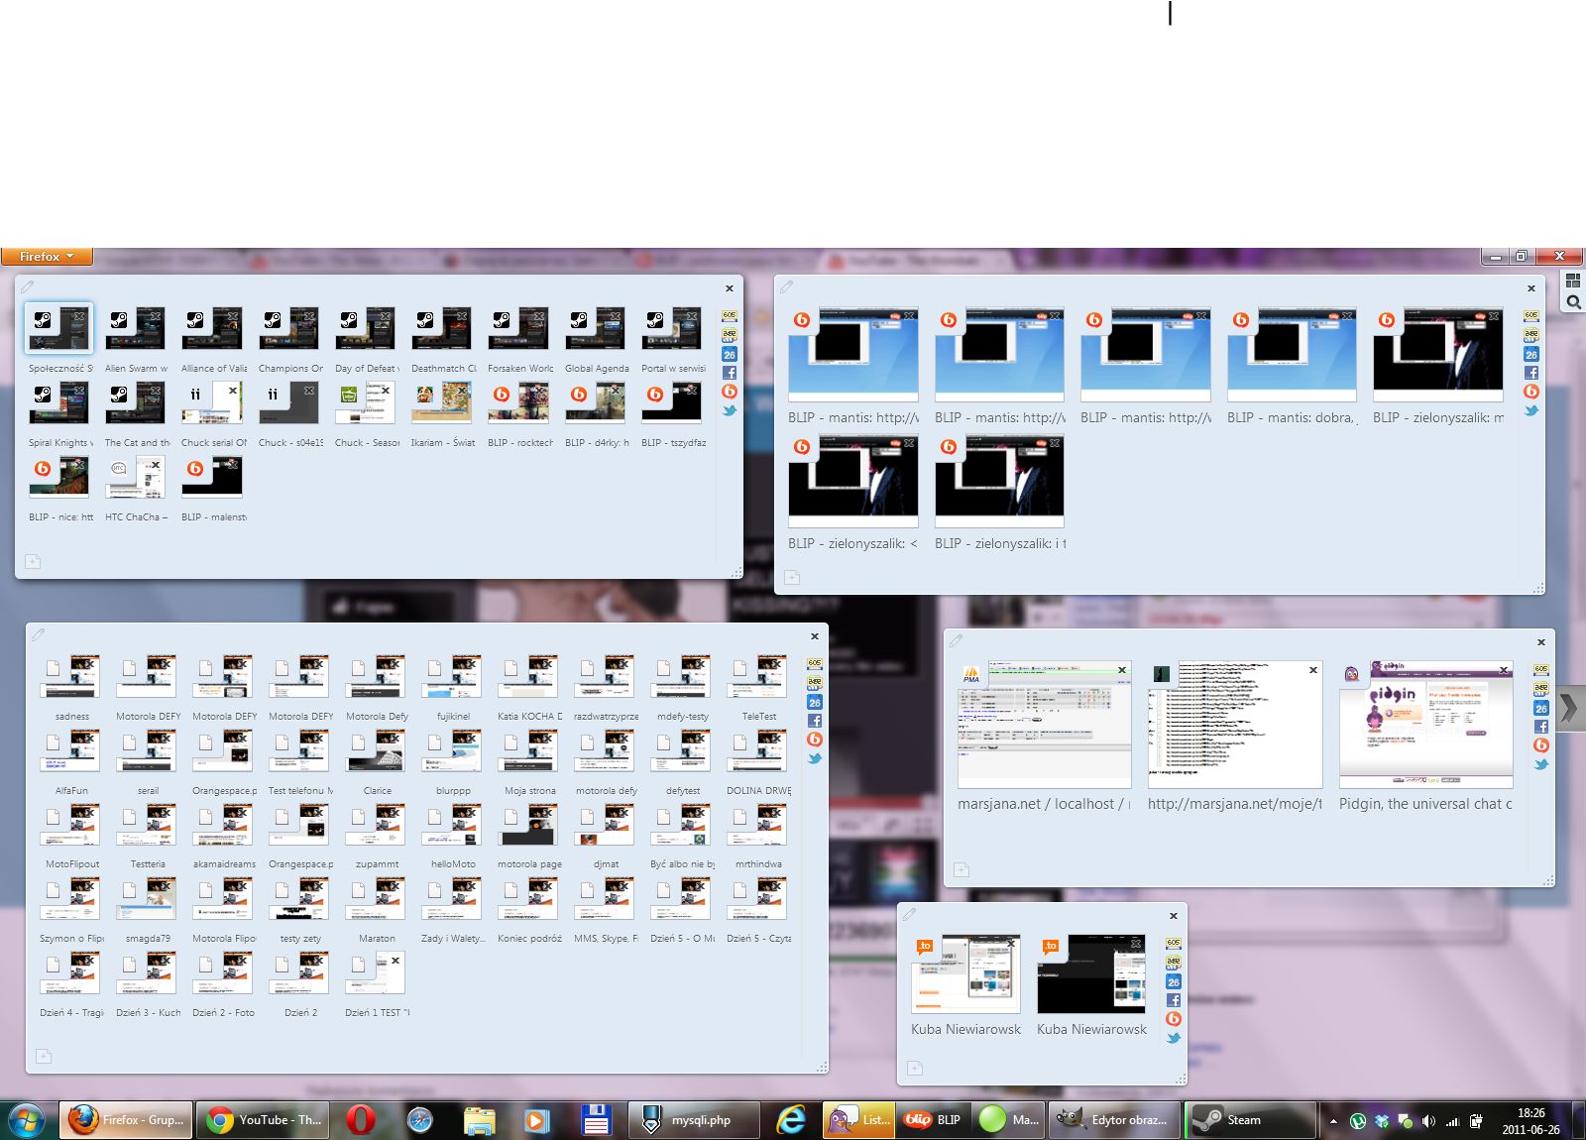Click new tab icon in the Steam group
Viewport: 1586px width, 1140px height.
coord(33,562)
